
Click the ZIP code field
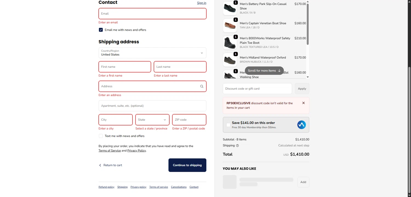[189, 120]
